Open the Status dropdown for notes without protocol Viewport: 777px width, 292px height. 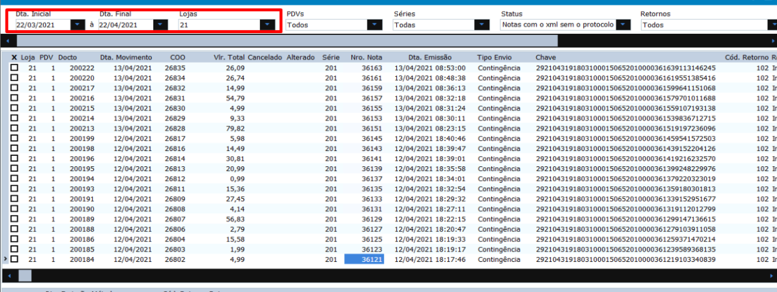pyautogui.click(x=623, y=25)
